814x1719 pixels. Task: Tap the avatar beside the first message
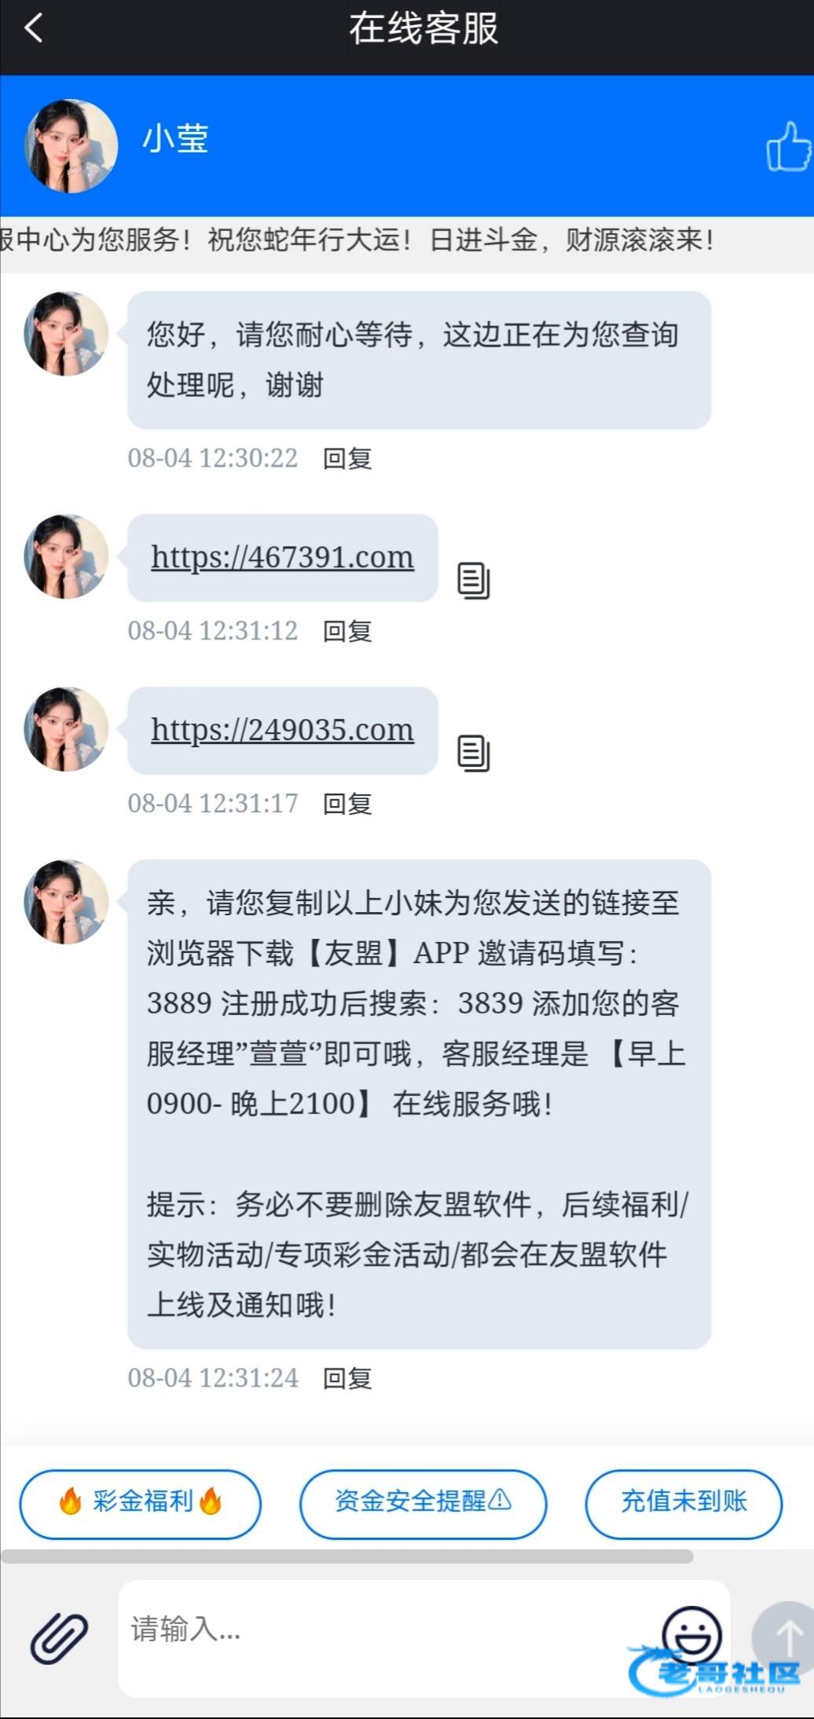67,334
